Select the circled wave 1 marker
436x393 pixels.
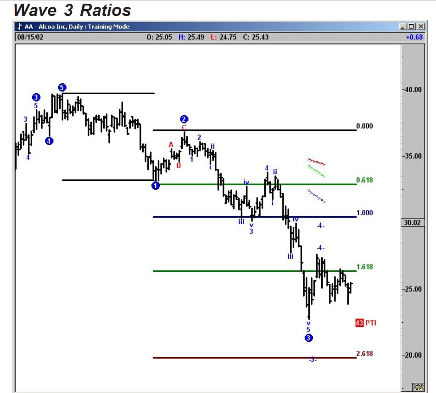(x=156, y=185)
